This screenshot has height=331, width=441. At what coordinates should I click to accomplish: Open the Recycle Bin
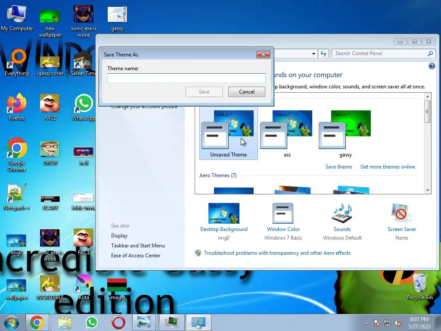[x=419, y=287]
